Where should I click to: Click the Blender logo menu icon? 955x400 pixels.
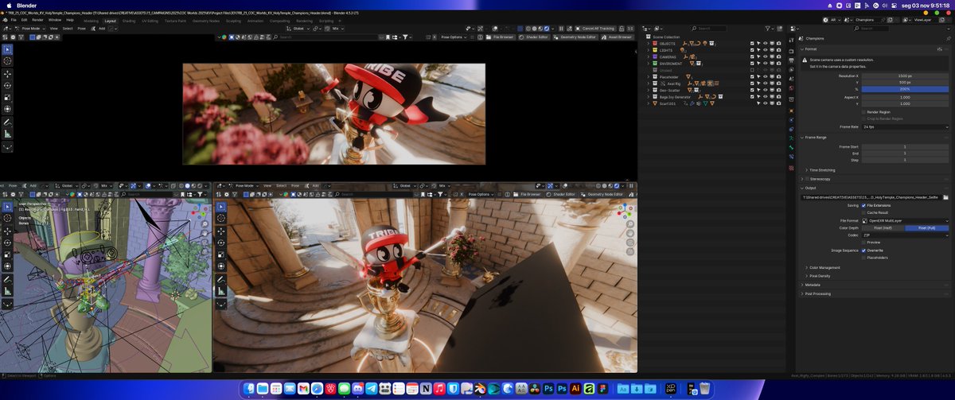4,20
